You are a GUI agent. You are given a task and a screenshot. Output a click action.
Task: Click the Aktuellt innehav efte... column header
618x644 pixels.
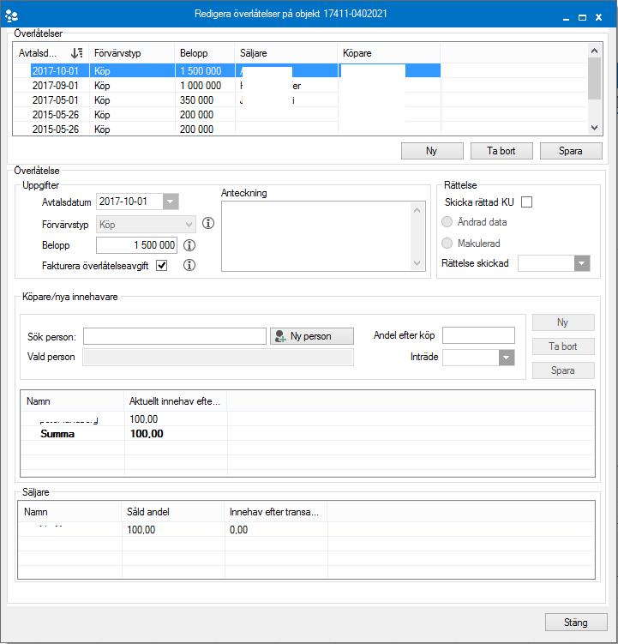[x=176, y=401]
